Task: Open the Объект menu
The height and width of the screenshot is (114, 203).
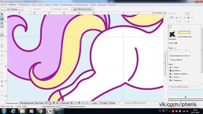Action: (56, 5)
